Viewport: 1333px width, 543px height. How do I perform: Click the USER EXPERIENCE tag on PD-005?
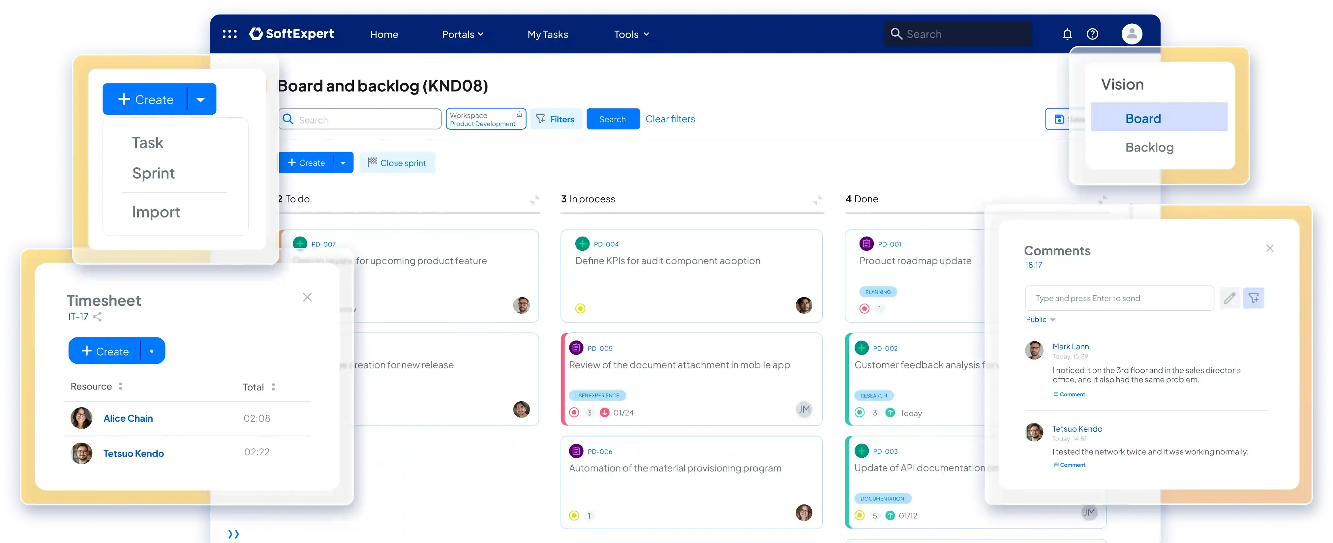[597, 396]
